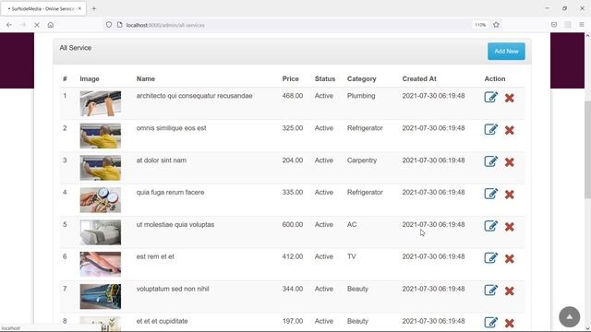Select the name architecto qui consequatur recusandae
Image resolution: width=591 pixels, height=332 pixels.
pyautogui.click(x=195, y=96)
